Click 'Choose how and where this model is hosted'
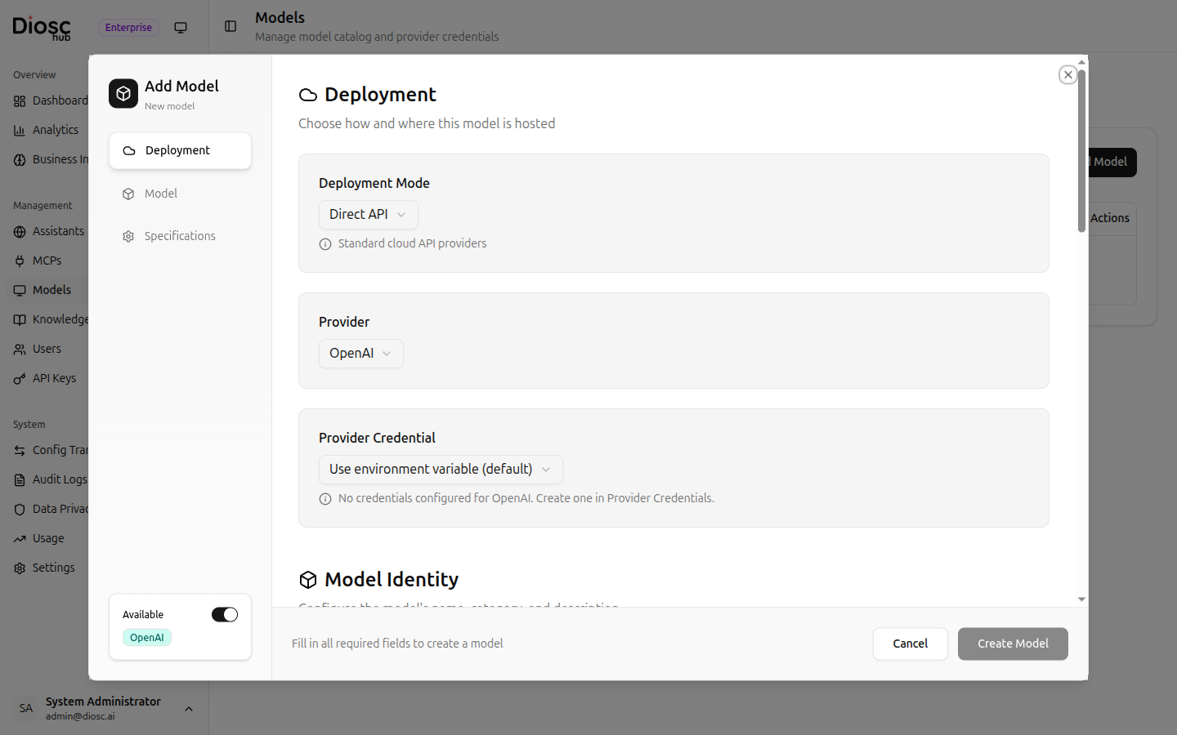Viewport: 1177px width, 735px height. (427, 124)
